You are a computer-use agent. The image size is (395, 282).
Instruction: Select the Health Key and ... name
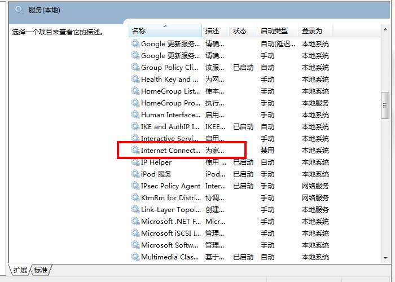169,80
